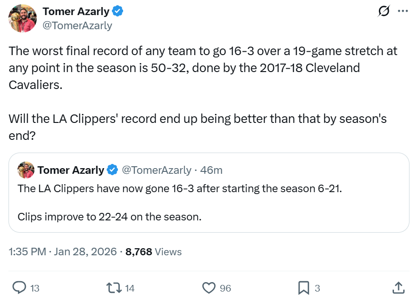Click the verified badge beside the top author name
This screenshot has width=418, height=300.
tap(118, 11)
